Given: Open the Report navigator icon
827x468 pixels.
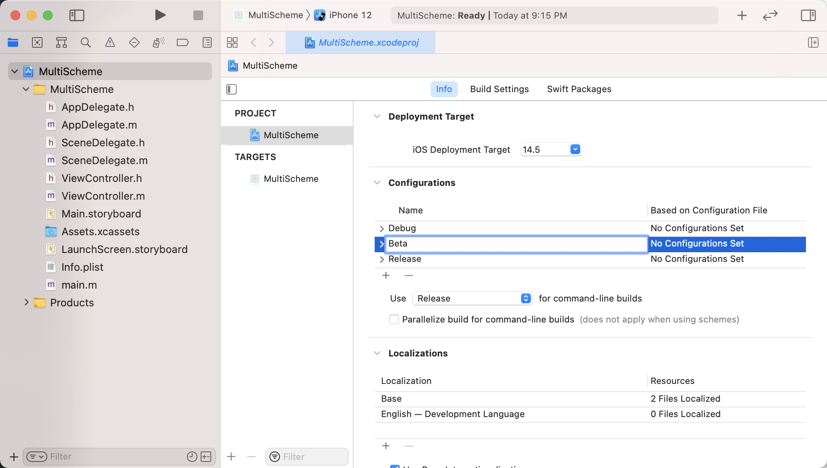Looking at the screenshot, I should pos(207,42).
